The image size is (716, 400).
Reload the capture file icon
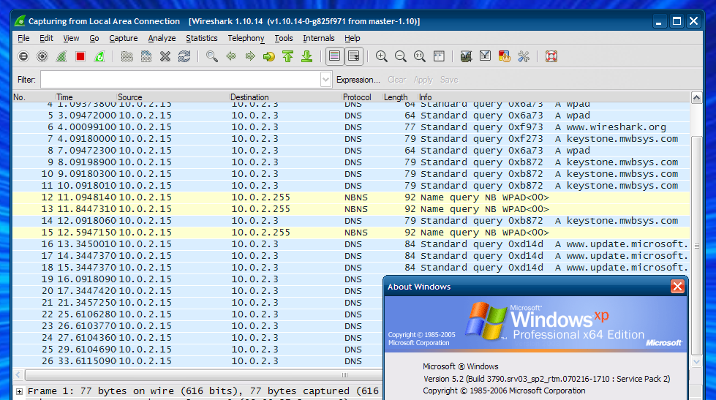click(184, 56)
